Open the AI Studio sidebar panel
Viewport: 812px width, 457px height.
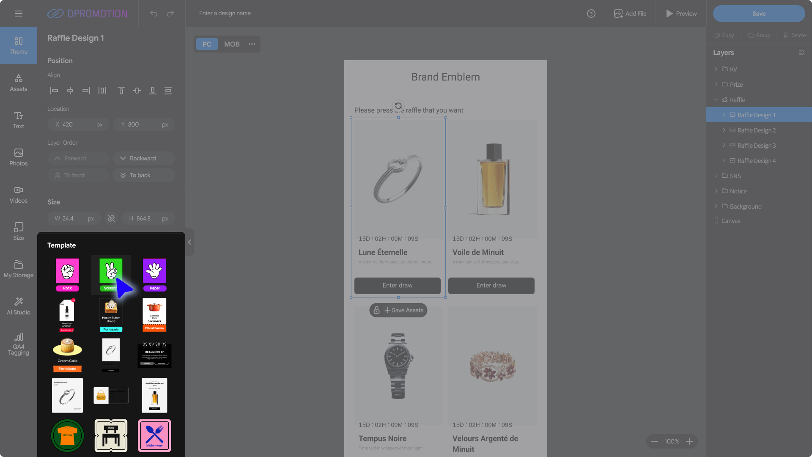point(19,306)
